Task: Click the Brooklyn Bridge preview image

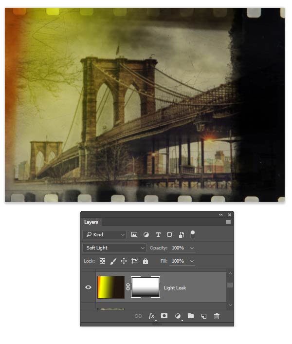Action: 145,105
